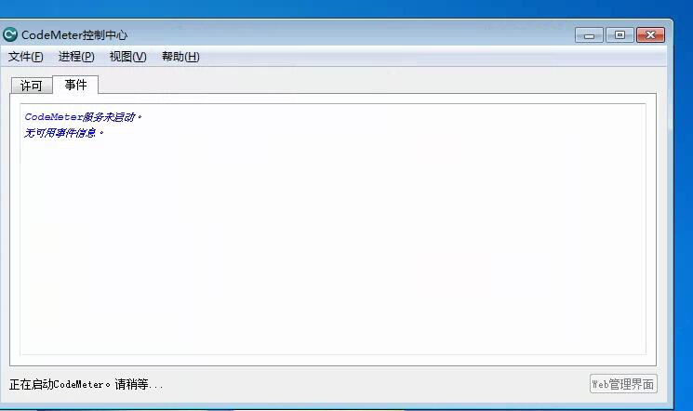Click the 无可用事件信息 message line
Screen dimensions: 693x411
[63, 133]
